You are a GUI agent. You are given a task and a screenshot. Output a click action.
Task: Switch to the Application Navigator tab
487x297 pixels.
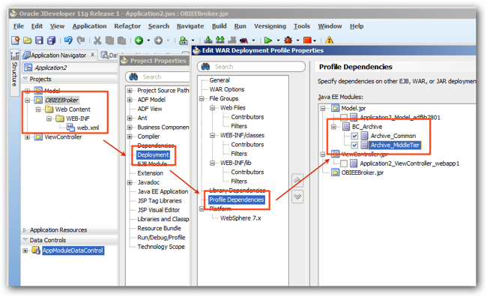click(59, 55)
